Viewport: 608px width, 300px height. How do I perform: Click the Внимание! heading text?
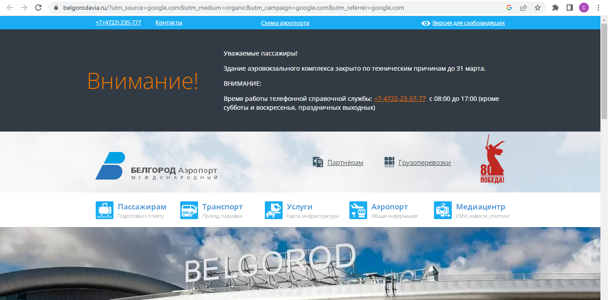(142, 81)
